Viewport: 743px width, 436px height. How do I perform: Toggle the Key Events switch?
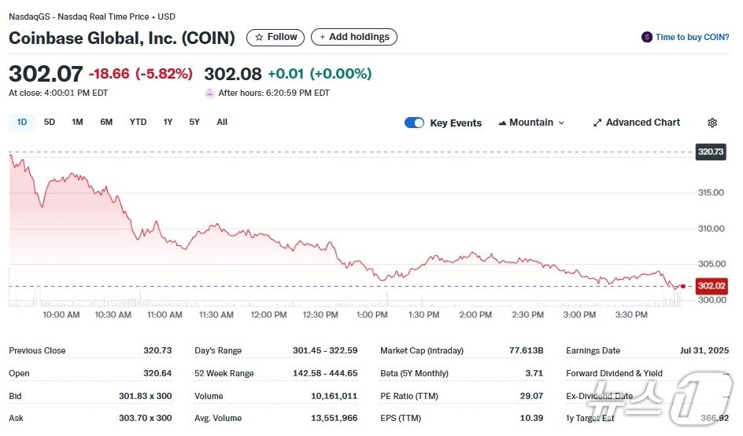pos(414,123)
